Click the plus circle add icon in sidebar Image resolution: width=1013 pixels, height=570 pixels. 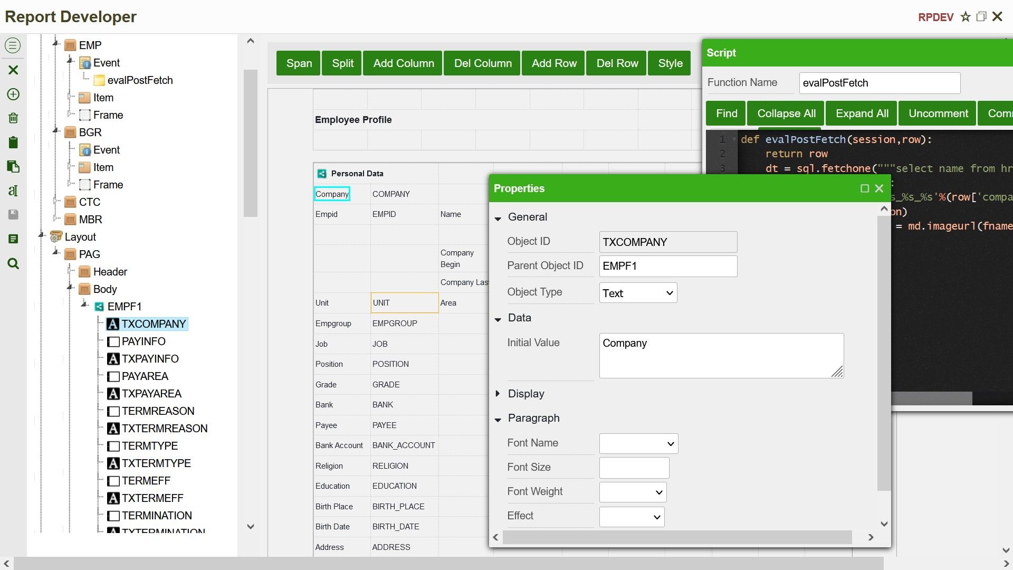click(13, 94)
